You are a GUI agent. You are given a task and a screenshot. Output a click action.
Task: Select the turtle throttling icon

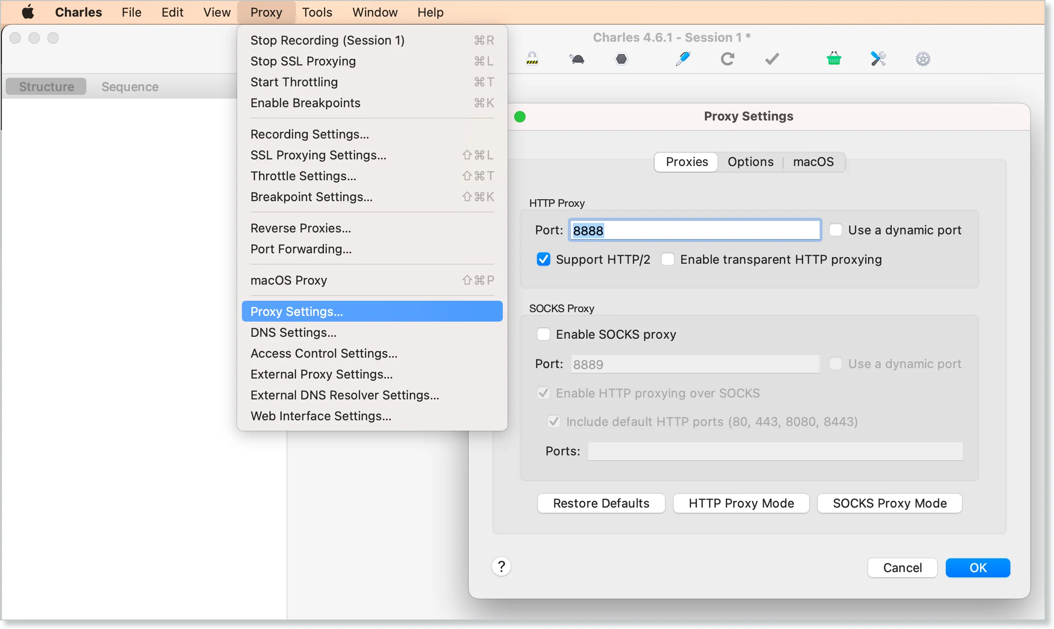[576, 59]
